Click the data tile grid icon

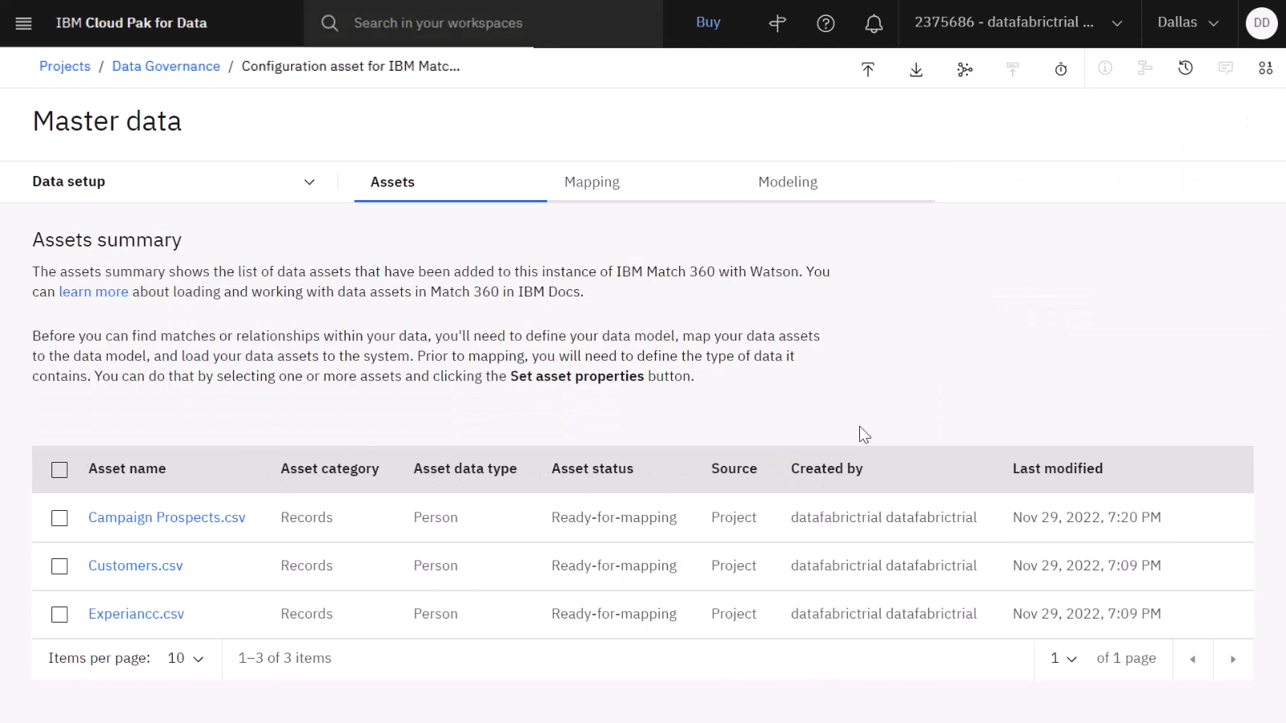(x=1266, y=68)
